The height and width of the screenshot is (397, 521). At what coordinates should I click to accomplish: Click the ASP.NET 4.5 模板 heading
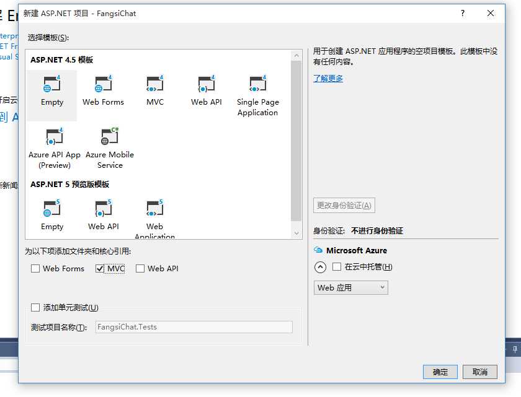pos(62,59)
